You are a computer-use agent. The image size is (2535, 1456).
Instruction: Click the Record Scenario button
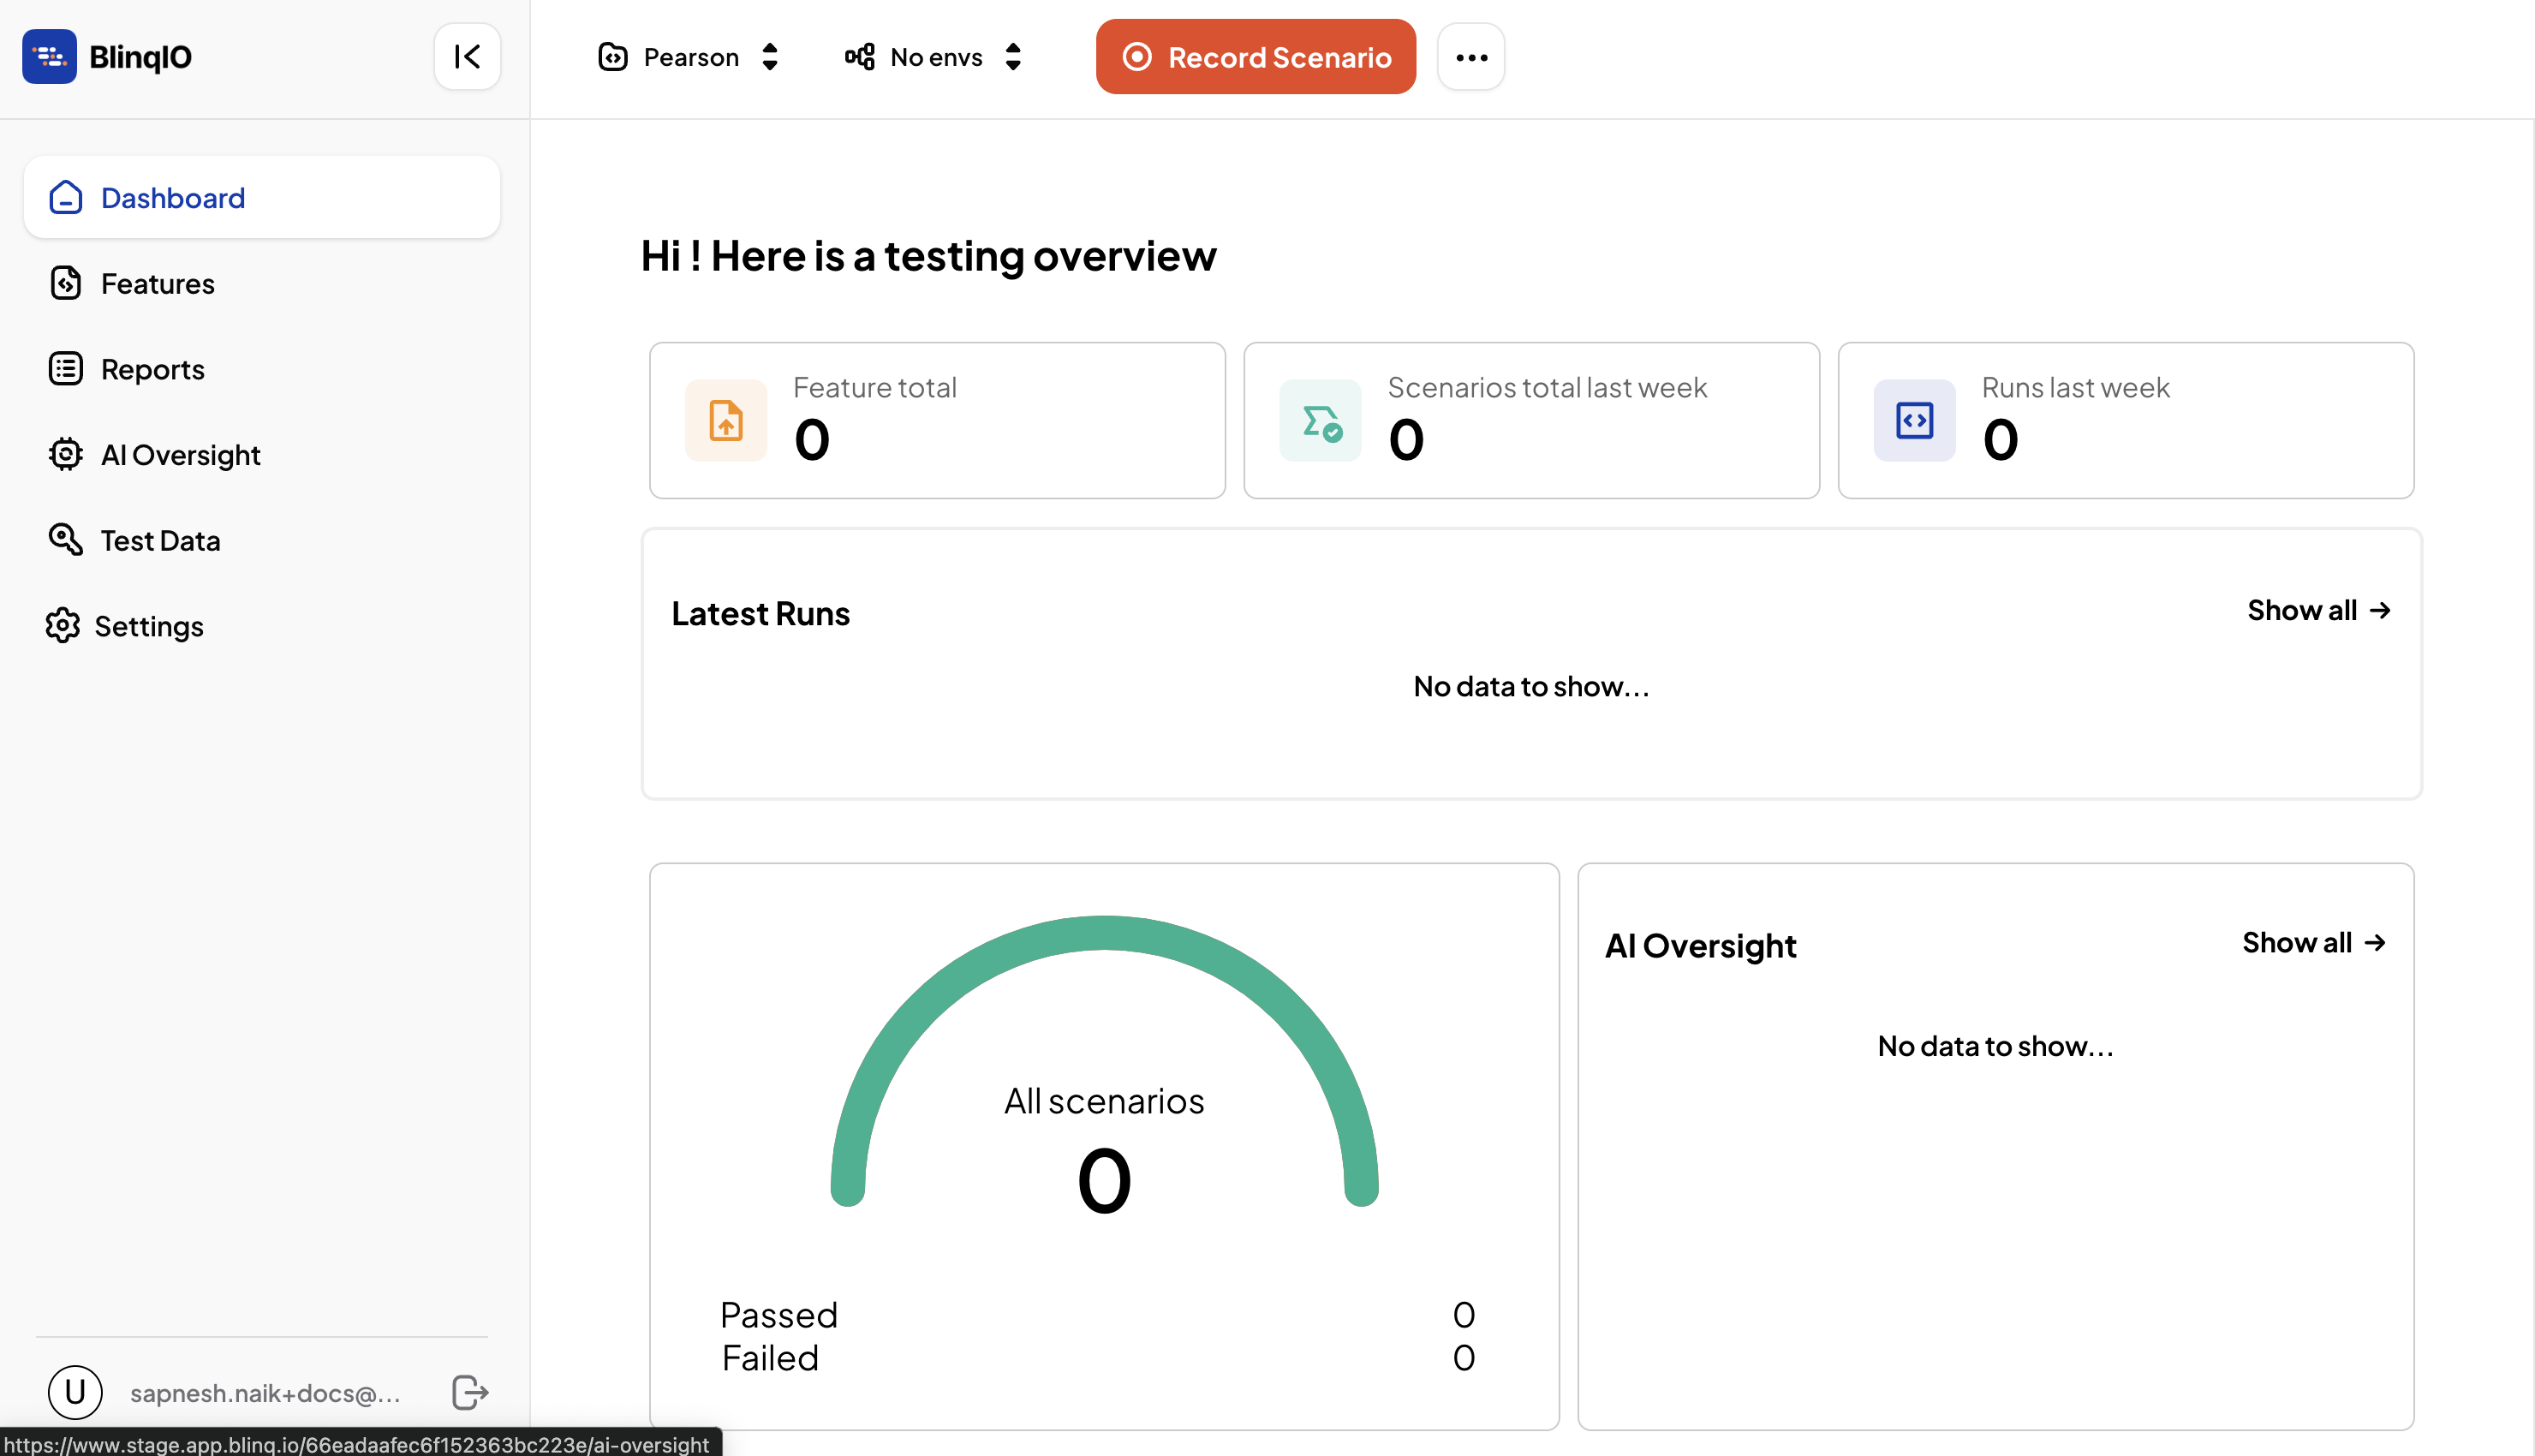click(1256, 57)
